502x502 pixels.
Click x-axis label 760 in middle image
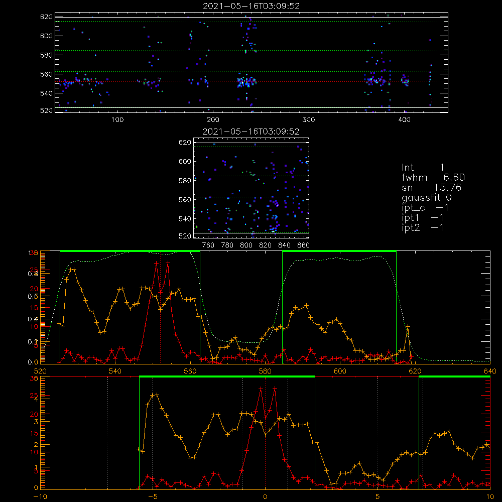click(x=208, y=245)
